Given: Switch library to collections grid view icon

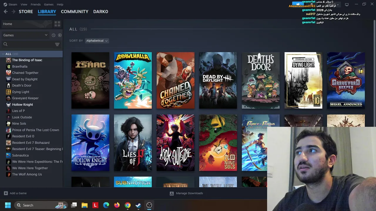Looking at the screenshot, I should (57, 24).
